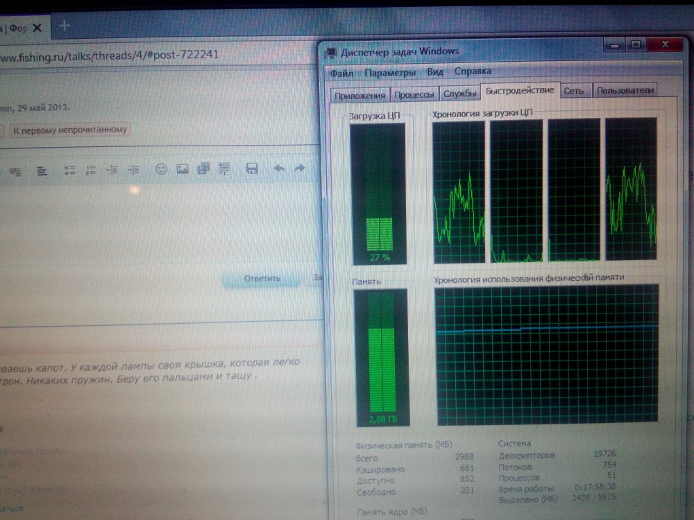Open the Файл menu in Task Manager
This screenshot has height=520, width=694.
(341, 72)
